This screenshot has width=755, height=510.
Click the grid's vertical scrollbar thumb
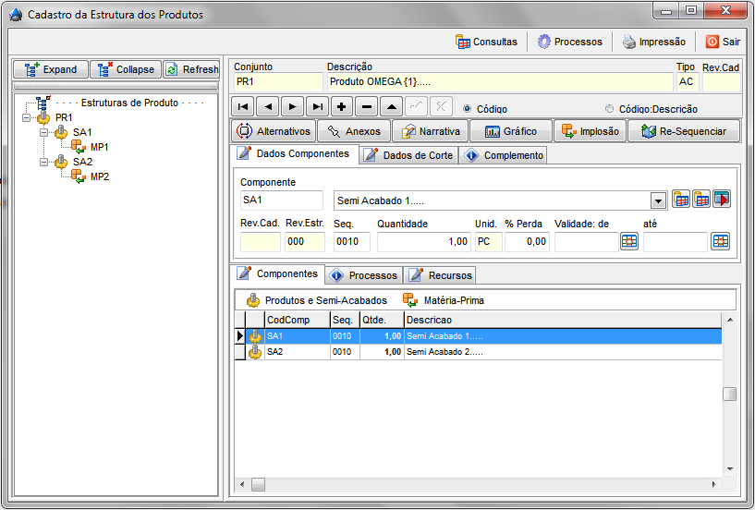(x=729, y=395)
